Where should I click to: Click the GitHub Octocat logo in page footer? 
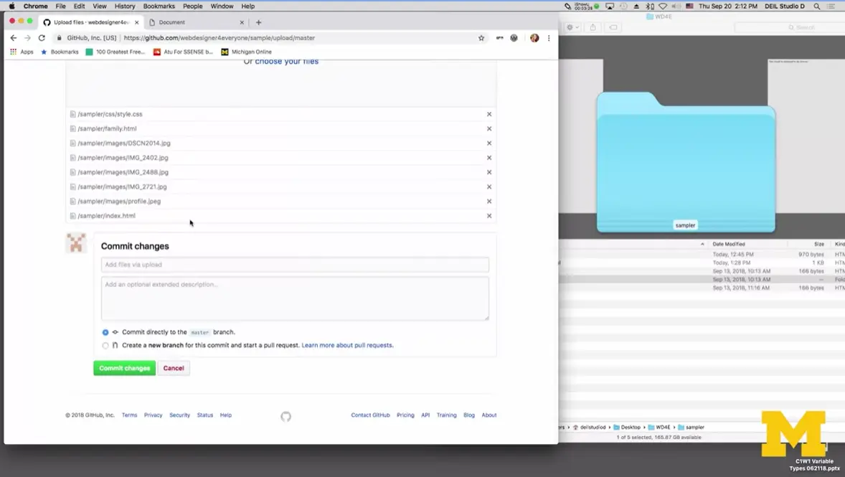coord(285,416)
